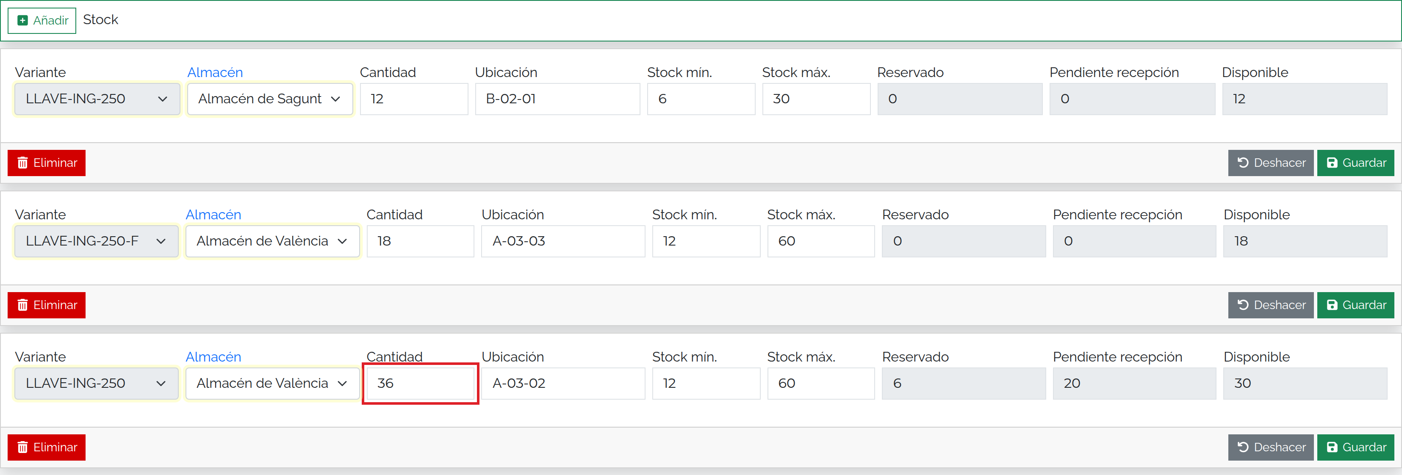Open Almacén de València dropdown in A-03-03 row
1402x475 pixels.
(x=273, y=241)
